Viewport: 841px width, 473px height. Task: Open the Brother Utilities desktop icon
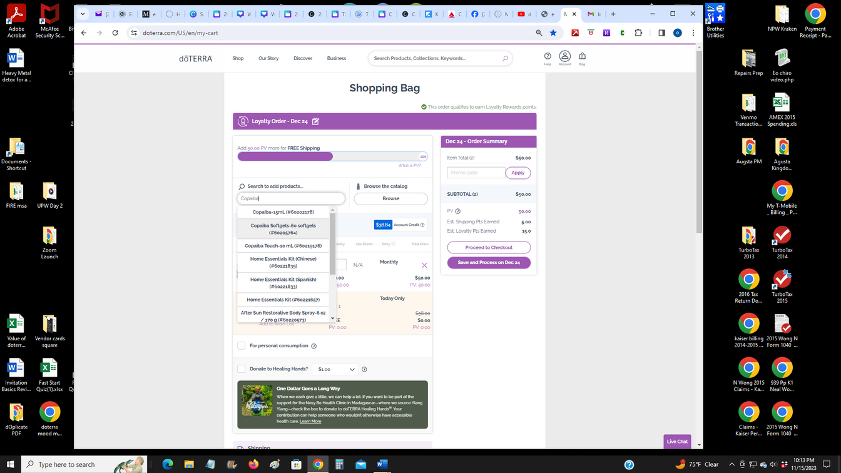[715, 21]
